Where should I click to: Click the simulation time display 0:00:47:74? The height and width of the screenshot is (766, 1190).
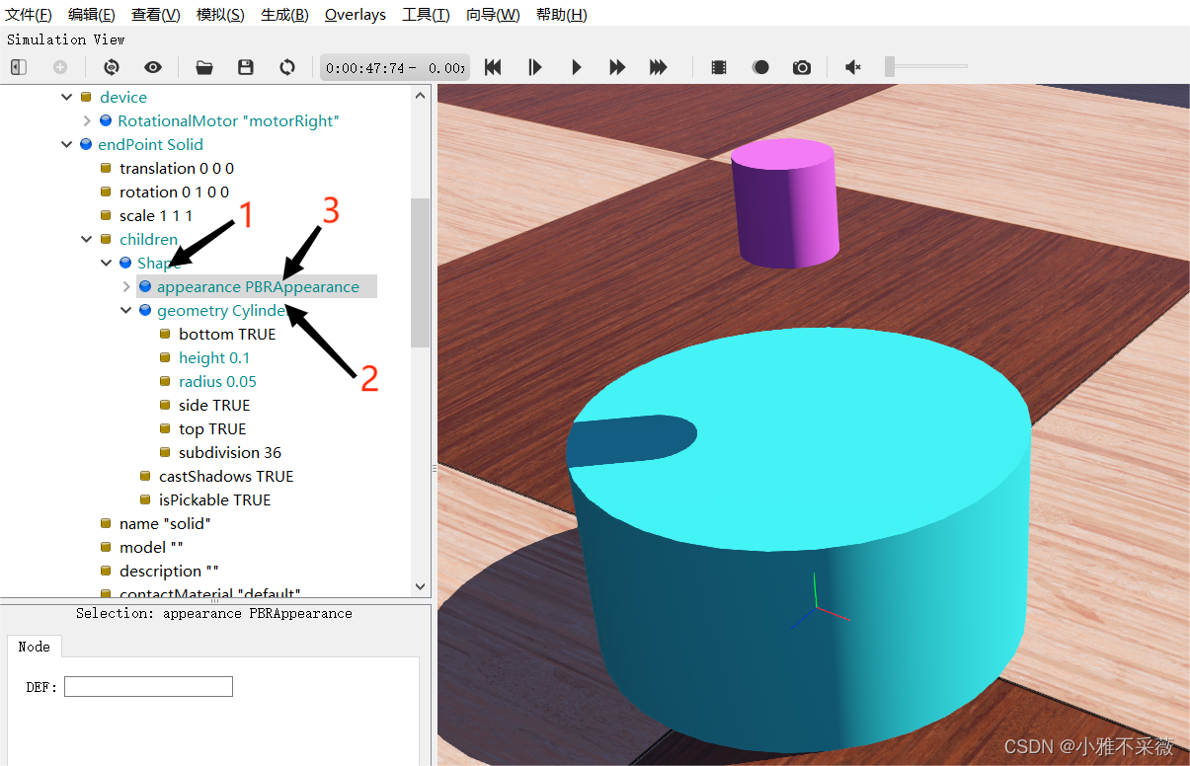point(395,68)
